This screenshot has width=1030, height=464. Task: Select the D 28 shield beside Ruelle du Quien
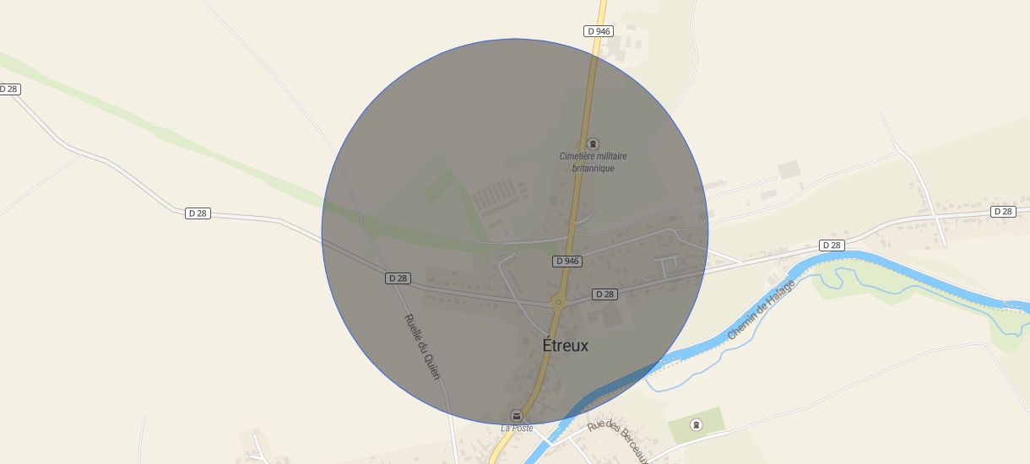[x=398, y=278]
